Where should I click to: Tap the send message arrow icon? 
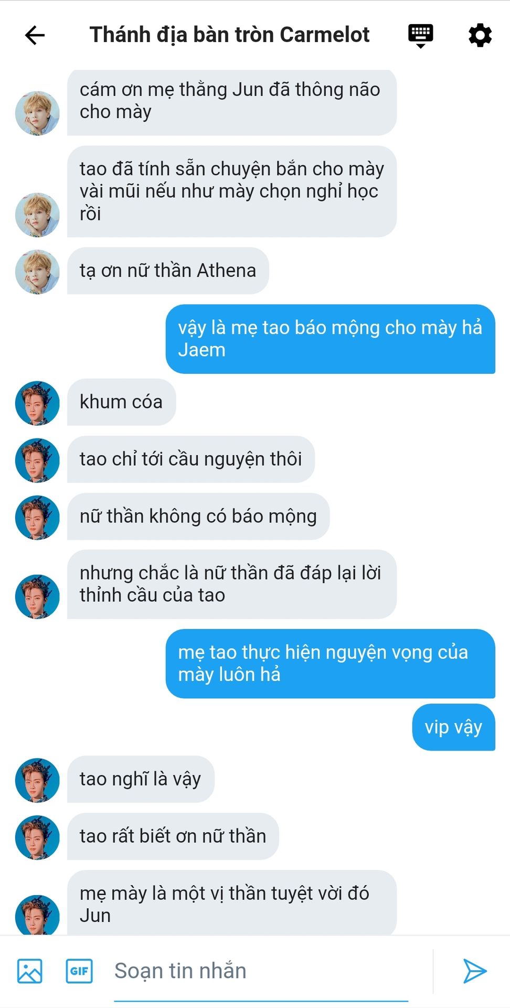point(475,971)
